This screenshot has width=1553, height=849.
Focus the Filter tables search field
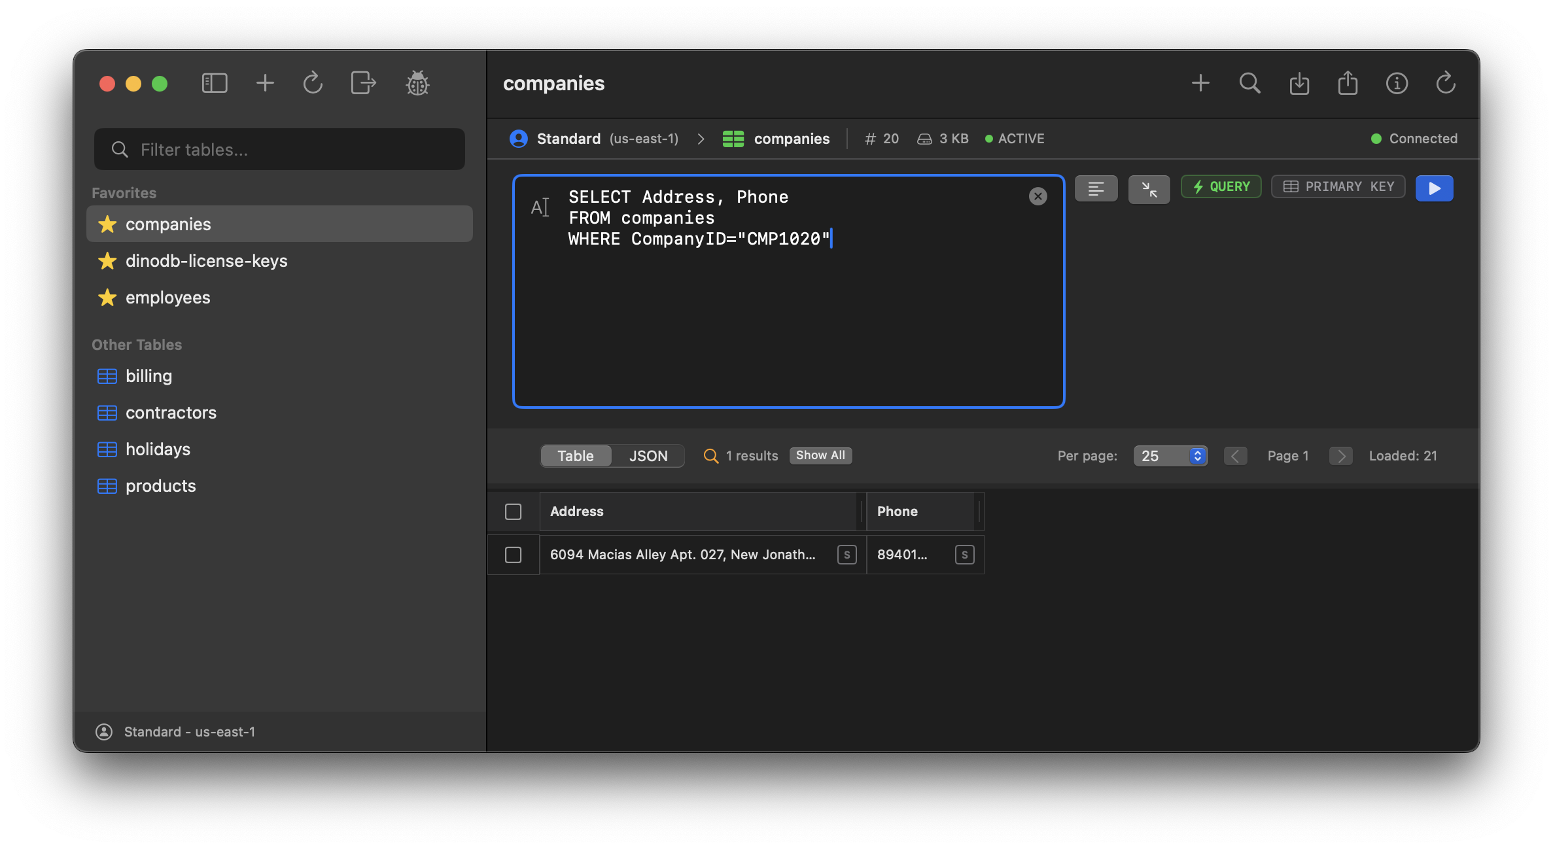click(279, 150)
